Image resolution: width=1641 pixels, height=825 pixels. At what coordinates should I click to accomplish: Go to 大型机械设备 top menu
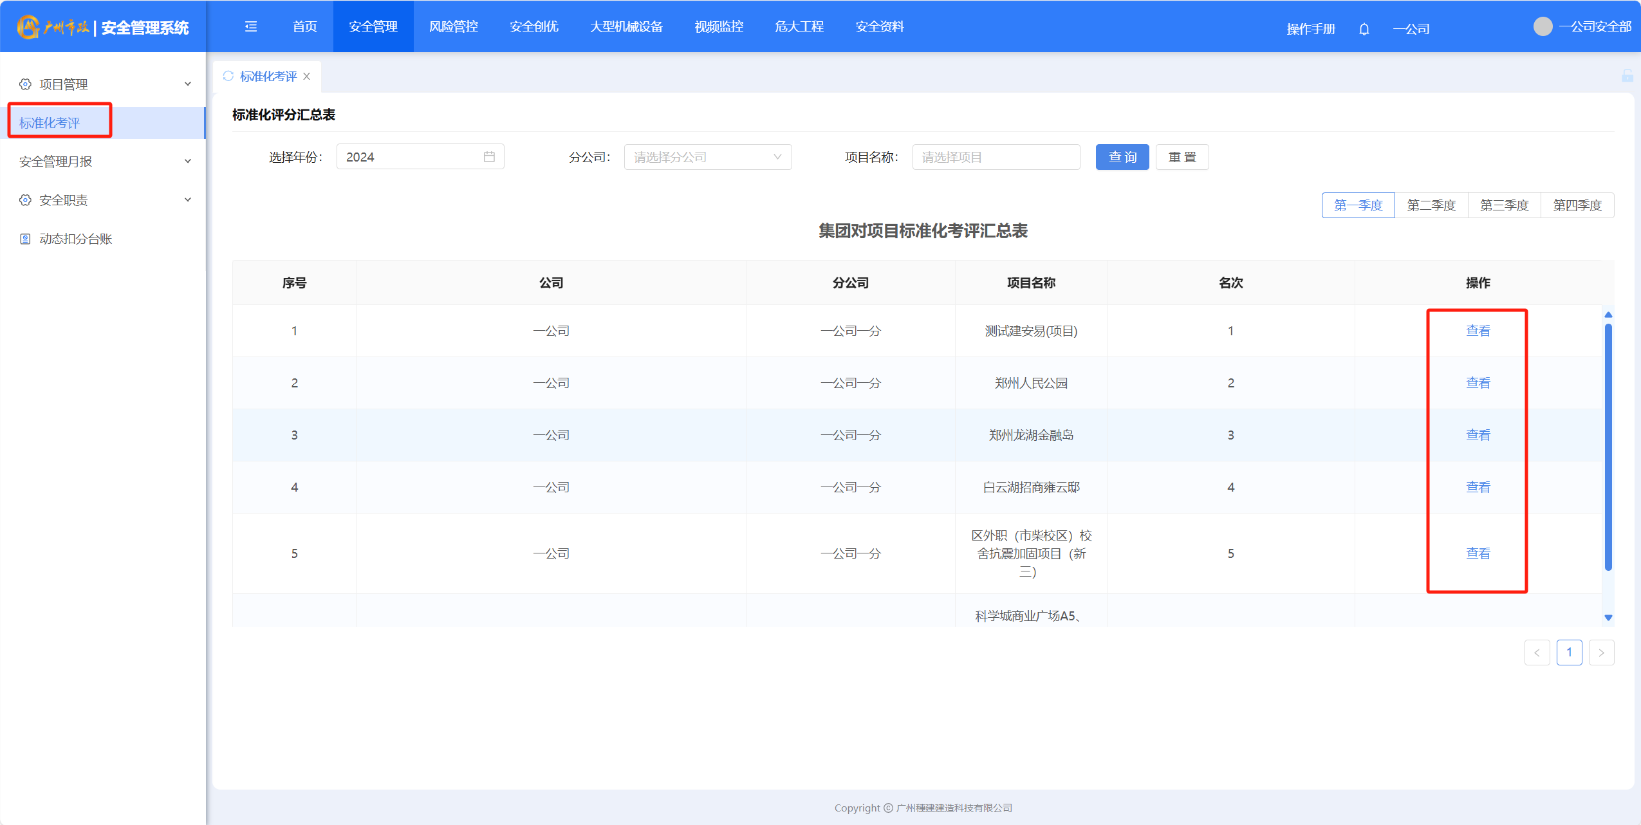point(626,26)
